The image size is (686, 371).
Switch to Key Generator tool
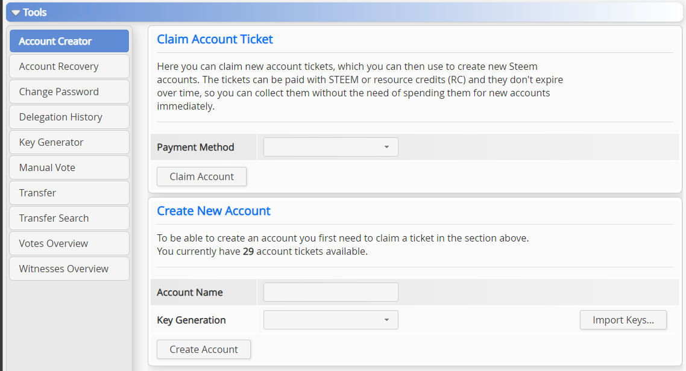[x=69, y=142]
